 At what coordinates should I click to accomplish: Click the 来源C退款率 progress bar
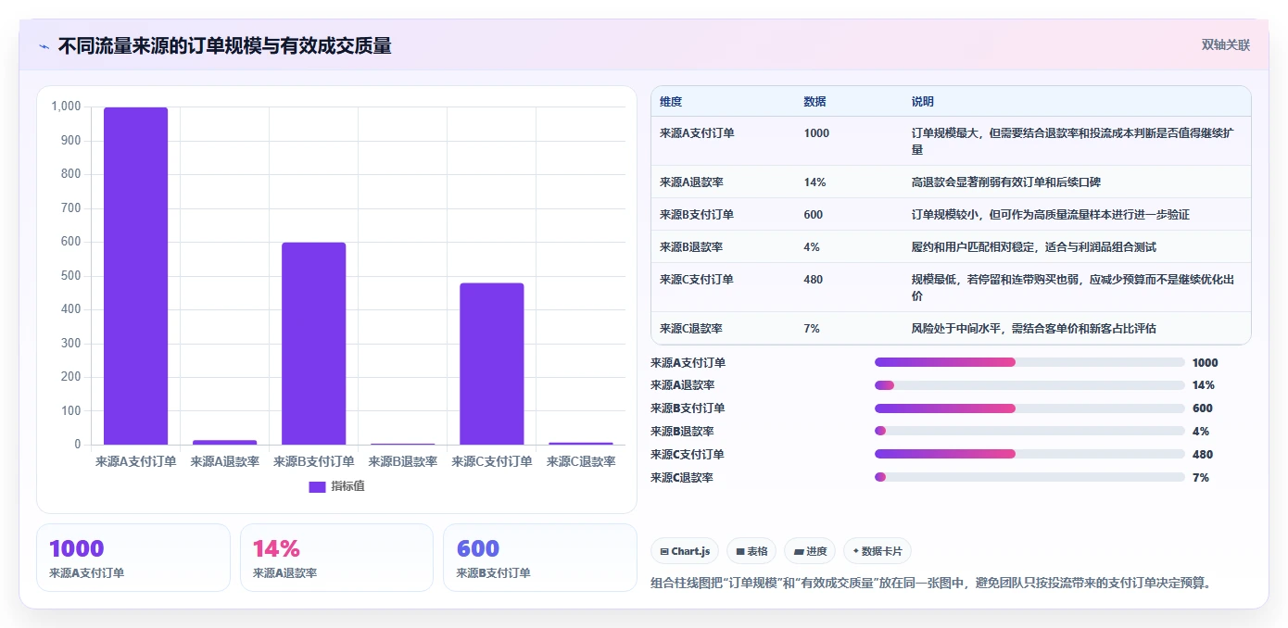[x=1029, y=477]
